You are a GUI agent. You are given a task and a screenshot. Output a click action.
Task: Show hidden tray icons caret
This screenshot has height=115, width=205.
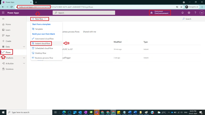[x=169, y=112]
